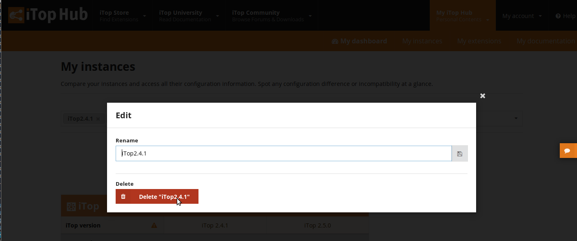The height and width of the screenshot is (241, 577).
Task: Open the My documentation tab
Action: [x=545, y=41]
